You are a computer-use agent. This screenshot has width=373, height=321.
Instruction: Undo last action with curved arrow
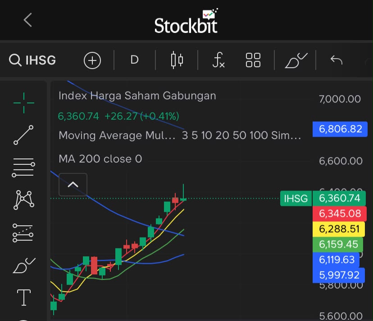coord(337,60)
